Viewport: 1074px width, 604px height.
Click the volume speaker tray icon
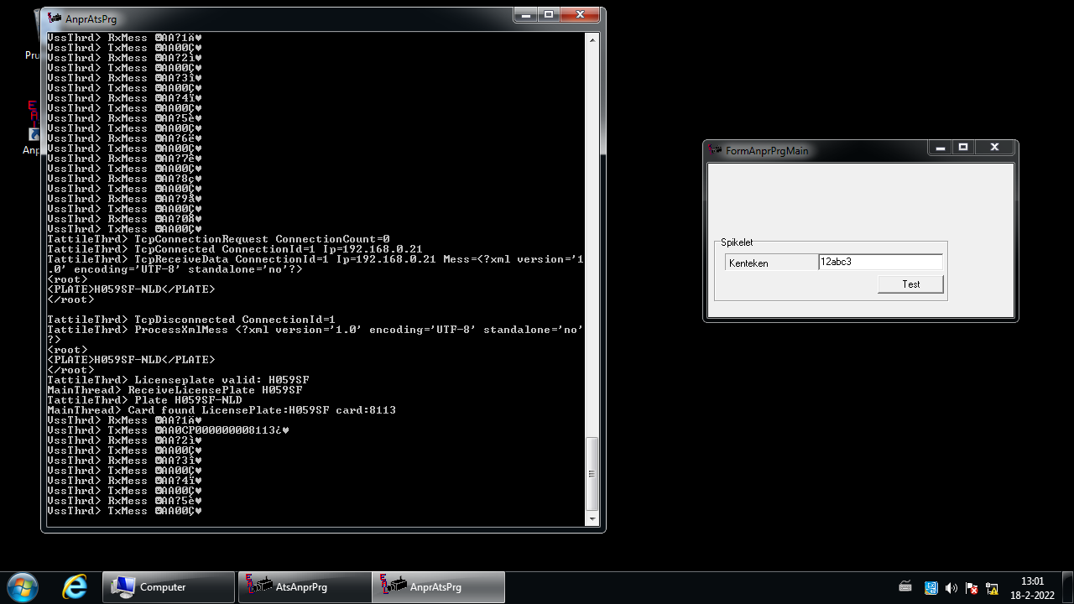[x=951, y=588]
